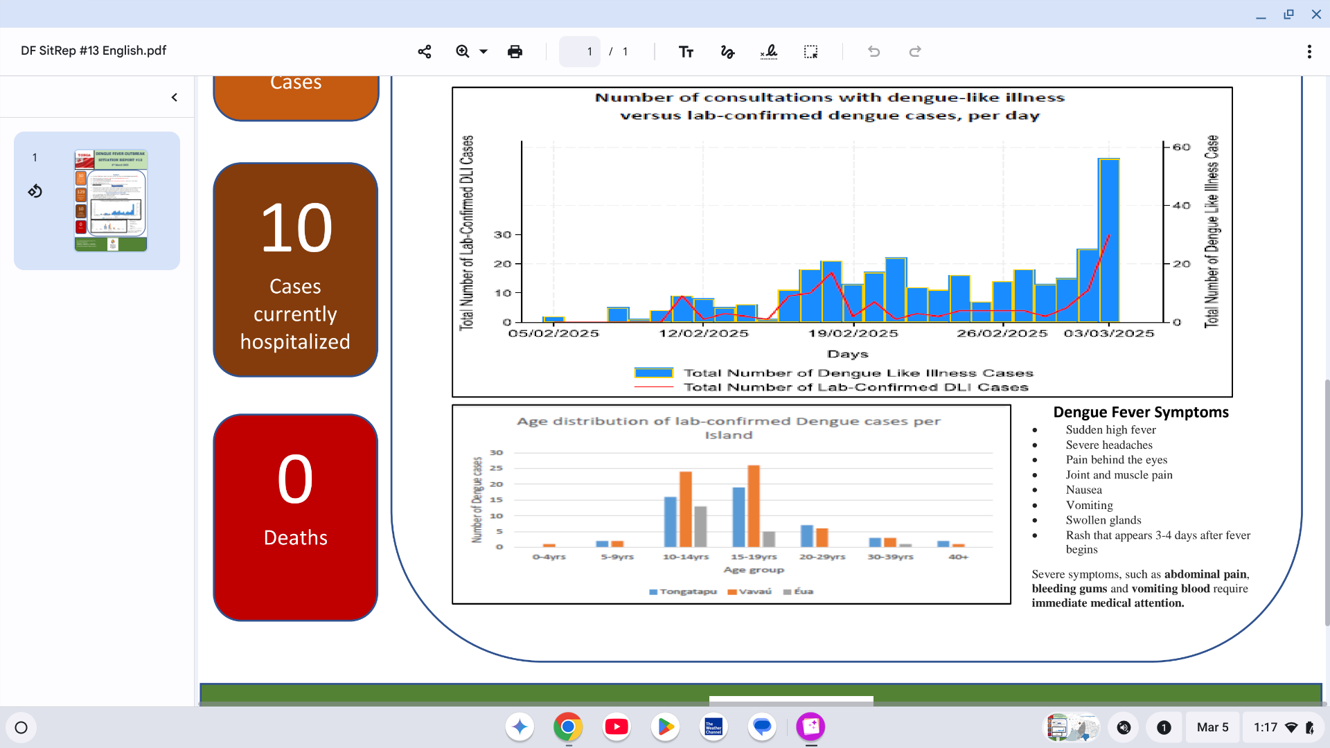The image size is (1330, 748).
Task: Click the page number input field
Action: click(x=580, y=52)
